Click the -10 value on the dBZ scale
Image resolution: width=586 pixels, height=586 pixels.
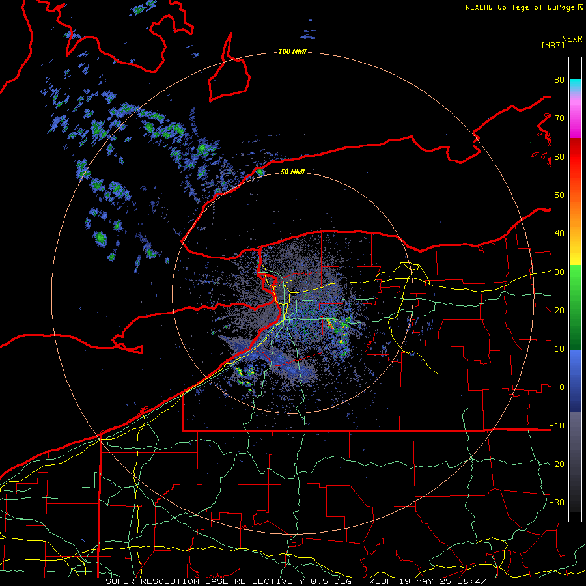point(557,426)
